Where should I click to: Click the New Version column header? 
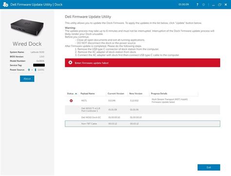click(x=136, y=94)
